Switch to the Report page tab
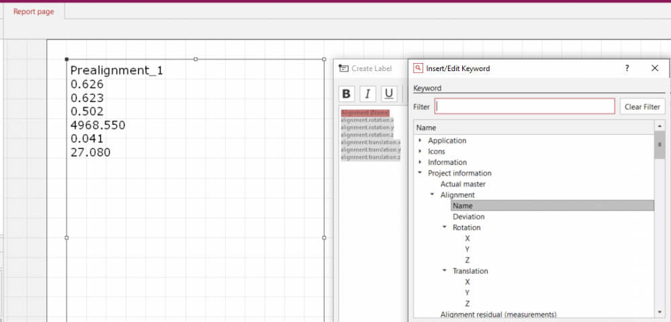 [34, 12]
